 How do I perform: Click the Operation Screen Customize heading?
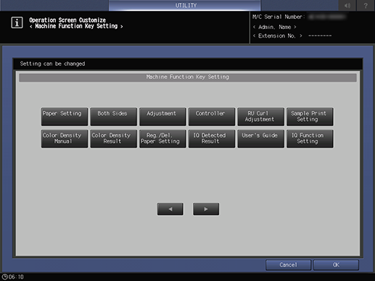click(x=67, y=20)
